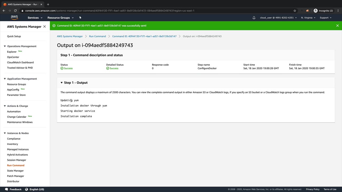
Task: Select Trusted Advisor & PHD
Action: click(20, 68)
